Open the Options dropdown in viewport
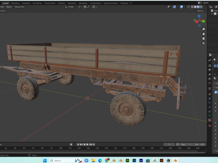This screenshot has height=163, width=218. [x=201, y=11]
